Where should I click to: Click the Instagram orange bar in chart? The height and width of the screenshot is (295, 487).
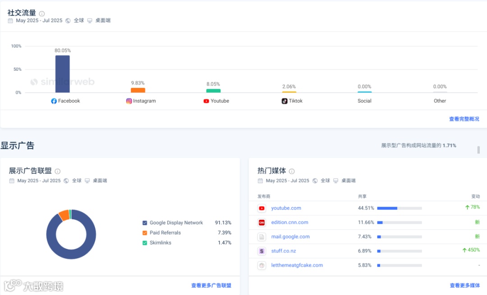coord(138,90)
